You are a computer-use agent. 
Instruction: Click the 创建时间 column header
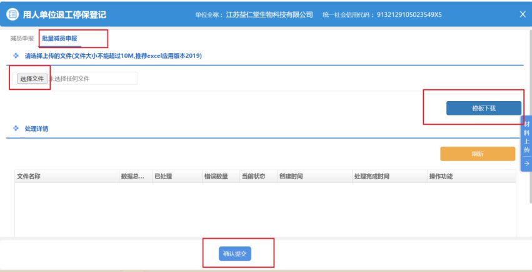click(291, 177)
